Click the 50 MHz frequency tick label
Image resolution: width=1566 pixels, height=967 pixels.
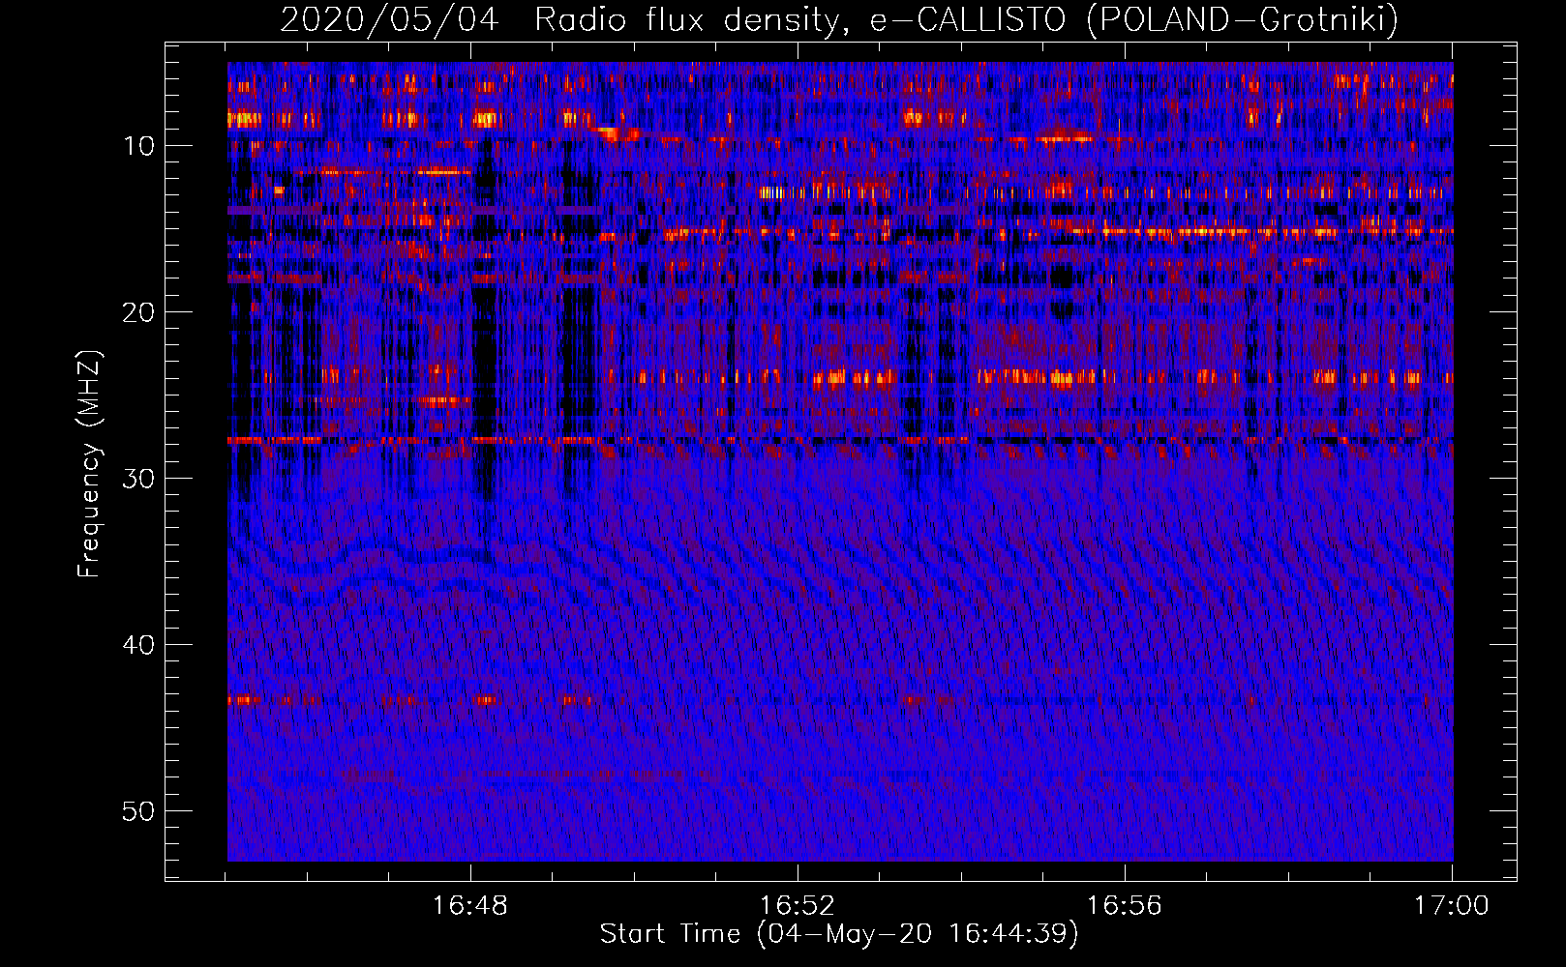pyautogui.click(x=138, y=811)
